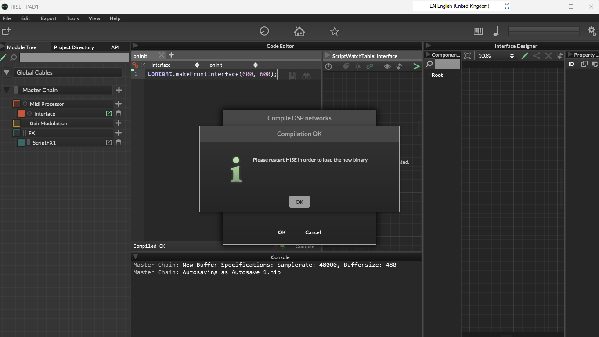Click green arrow icon in ScriptWatchTable
The width and height of the screenshot is (599, 337).
click(416, 66)
